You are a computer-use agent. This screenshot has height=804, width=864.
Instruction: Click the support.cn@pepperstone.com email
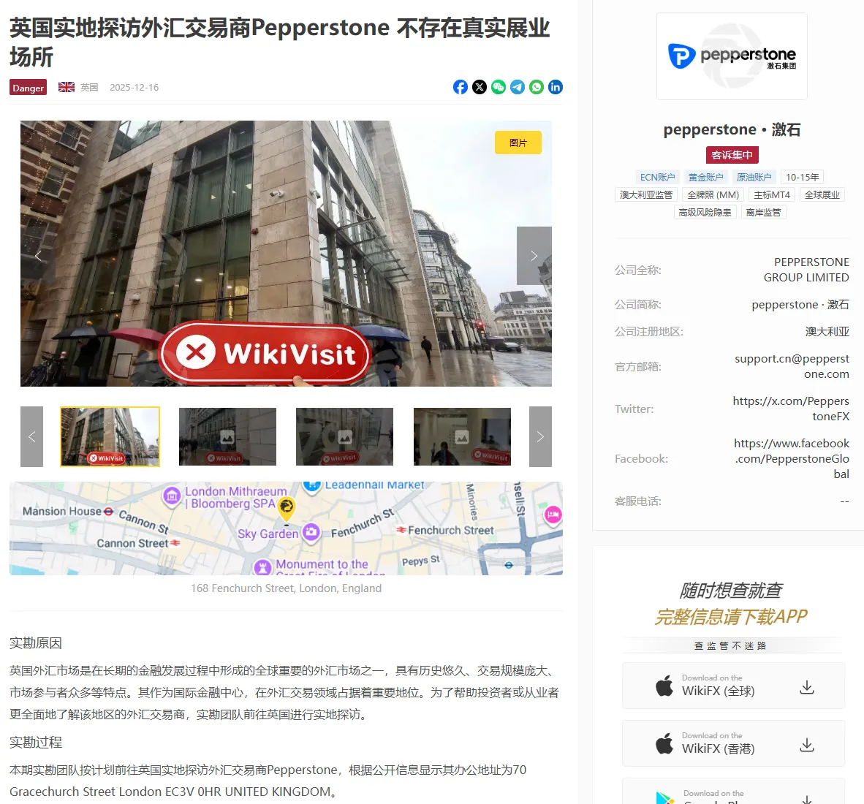click(792, 366)
